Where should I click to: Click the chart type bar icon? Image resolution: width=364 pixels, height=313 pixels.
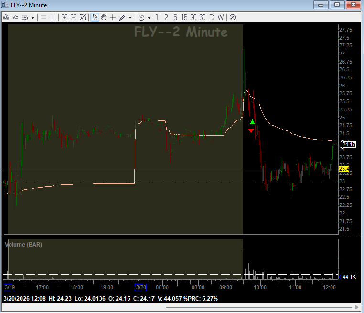click(6, 17)
